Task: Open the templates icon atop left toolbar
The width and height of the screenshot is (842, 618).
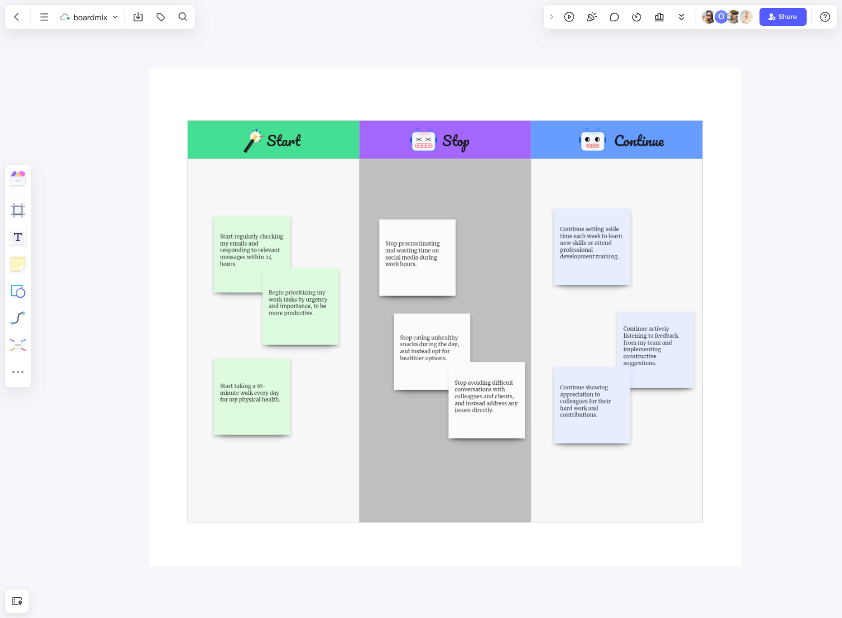Action: pos(18,178)
